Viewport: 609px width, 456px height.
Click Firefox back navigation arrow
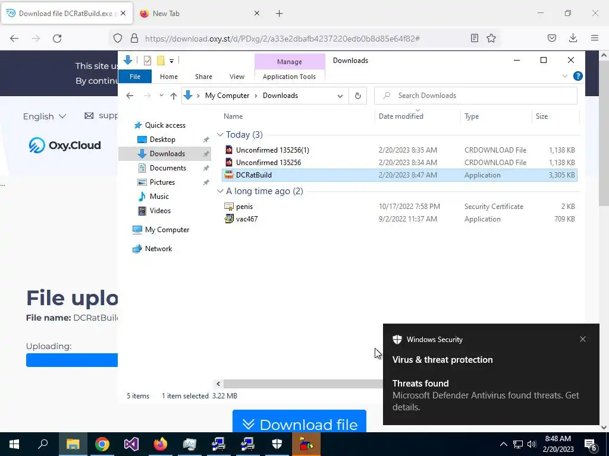pyautogui.click(x=14, y=39)
